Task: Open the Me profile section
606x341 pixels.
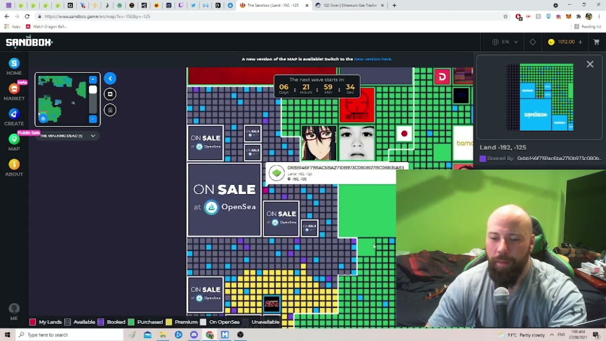Action: click(x=14, y=312)
